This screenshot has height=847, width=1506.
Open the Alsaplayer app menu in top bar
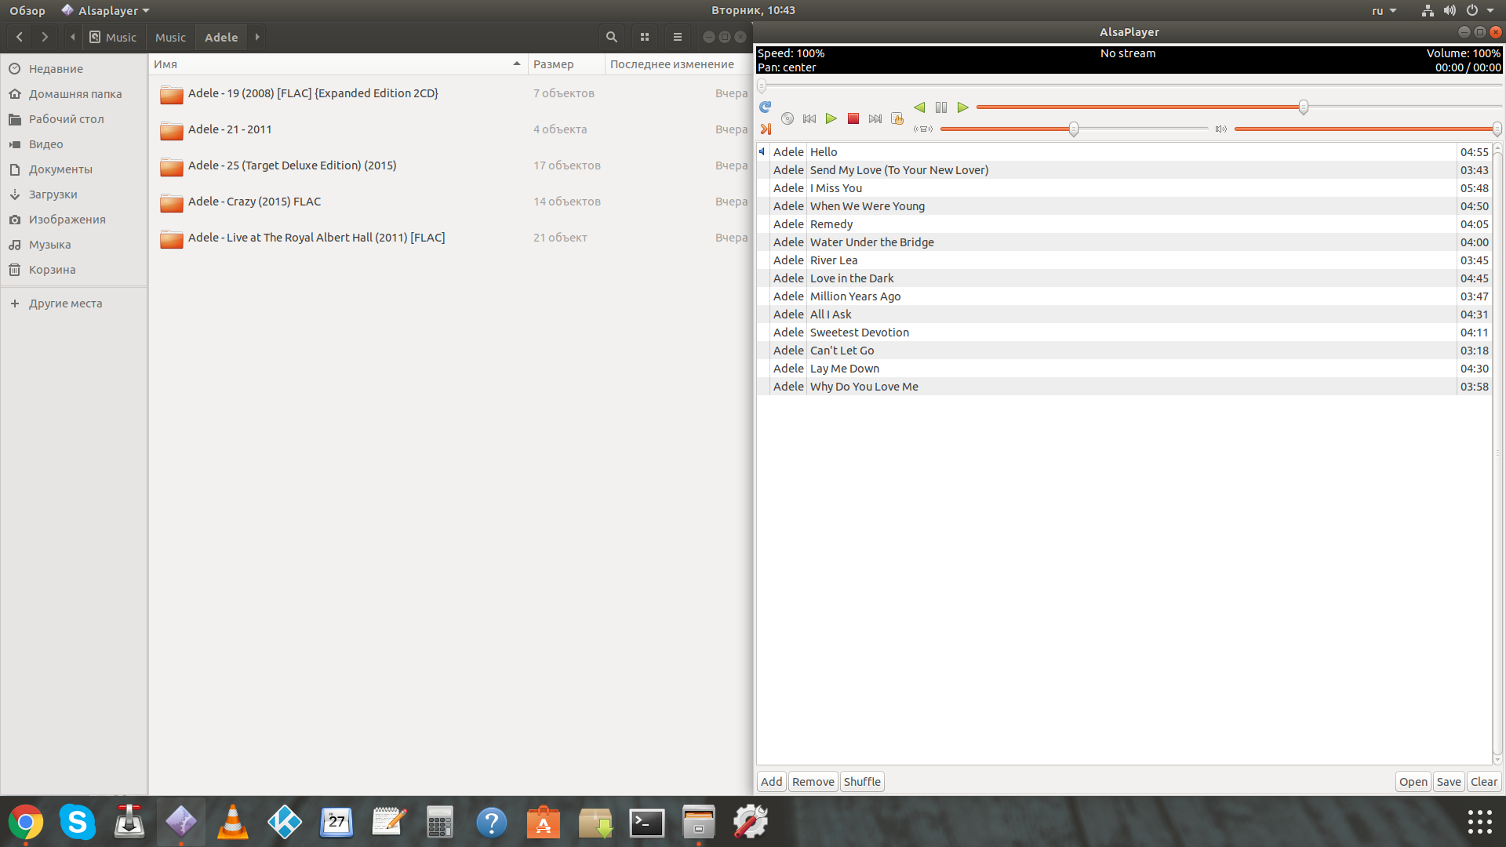tap(106, 10)
